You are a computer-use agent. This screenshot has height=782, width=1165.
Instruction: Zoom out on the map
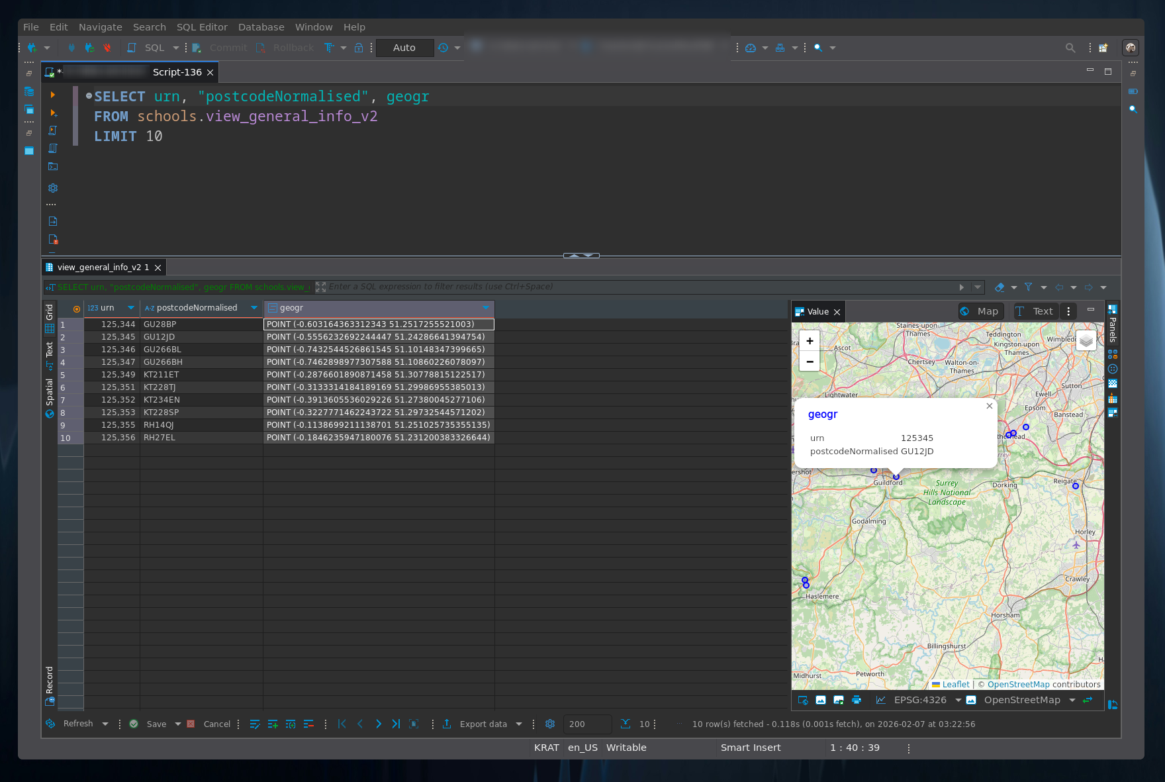coord(810,362)
